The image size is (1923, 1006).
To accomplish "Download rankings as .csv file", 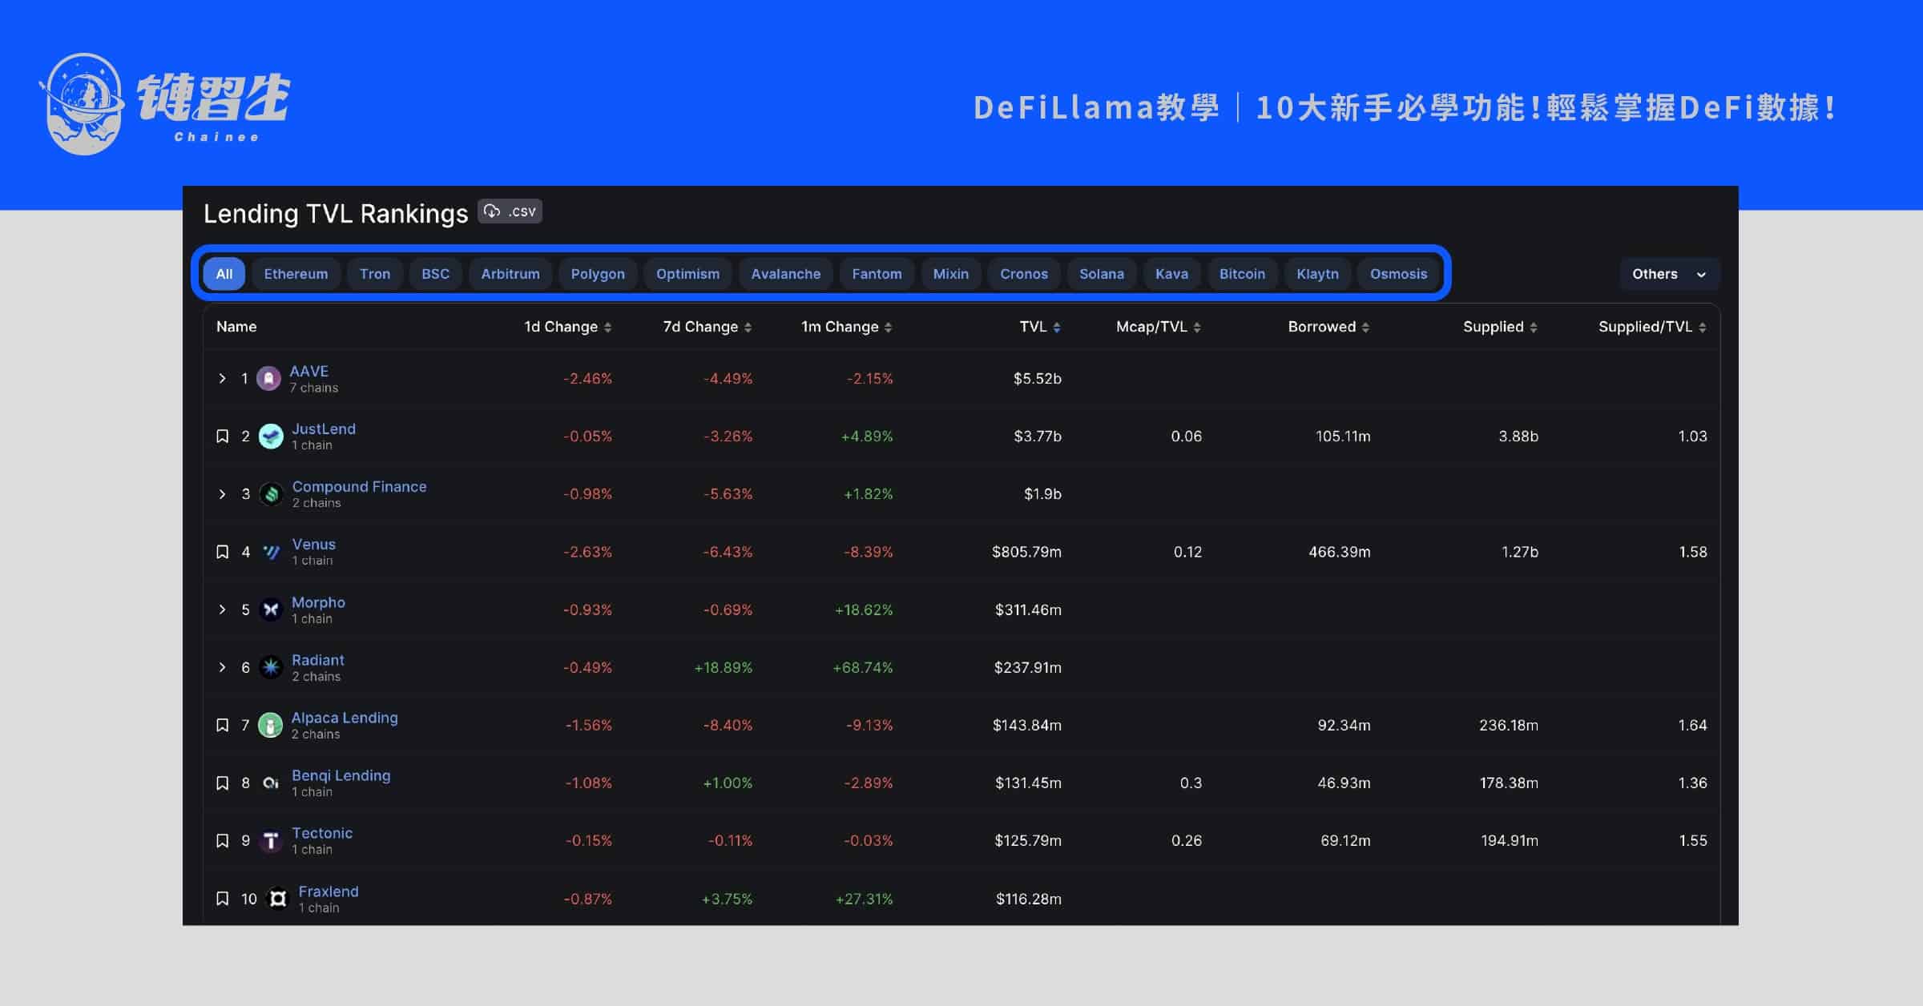I will [x=510, y=211].
